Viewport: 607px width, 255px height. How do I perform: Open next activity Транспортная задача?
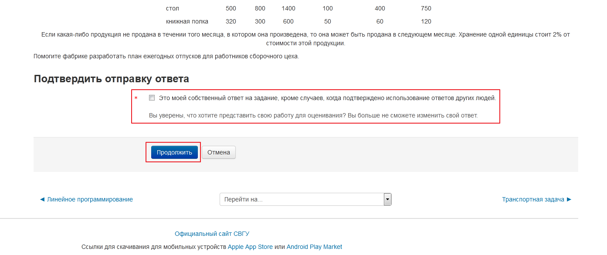tap(536, 199)
